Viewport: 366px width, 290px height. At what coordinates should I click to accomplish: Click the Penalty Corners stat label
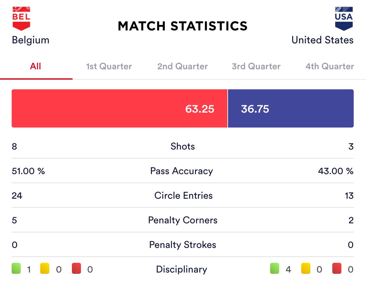point(183,220)
